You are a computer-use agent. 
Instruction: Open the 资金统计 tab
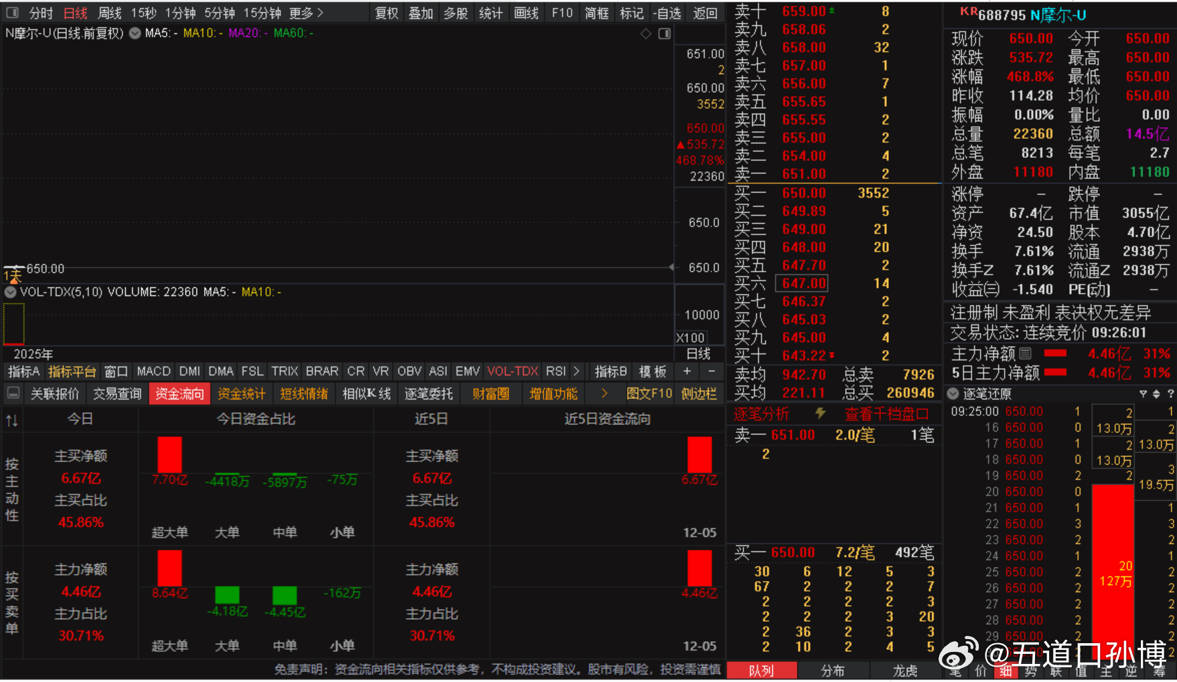(x=241, y=394)
